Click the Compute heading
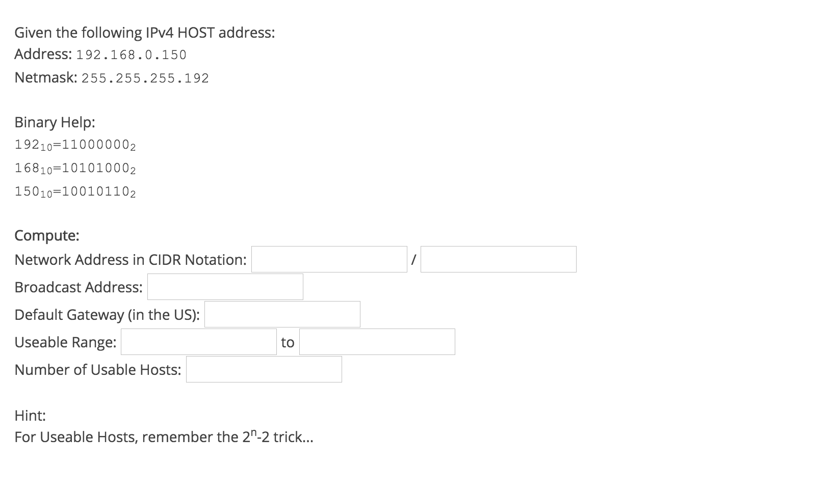 (47, 235)
